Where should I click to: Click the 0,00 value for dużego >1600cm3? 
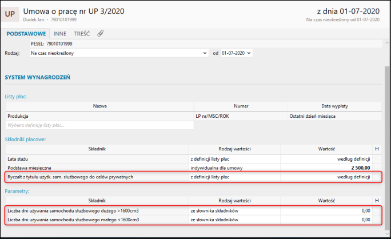coord(326,211)
